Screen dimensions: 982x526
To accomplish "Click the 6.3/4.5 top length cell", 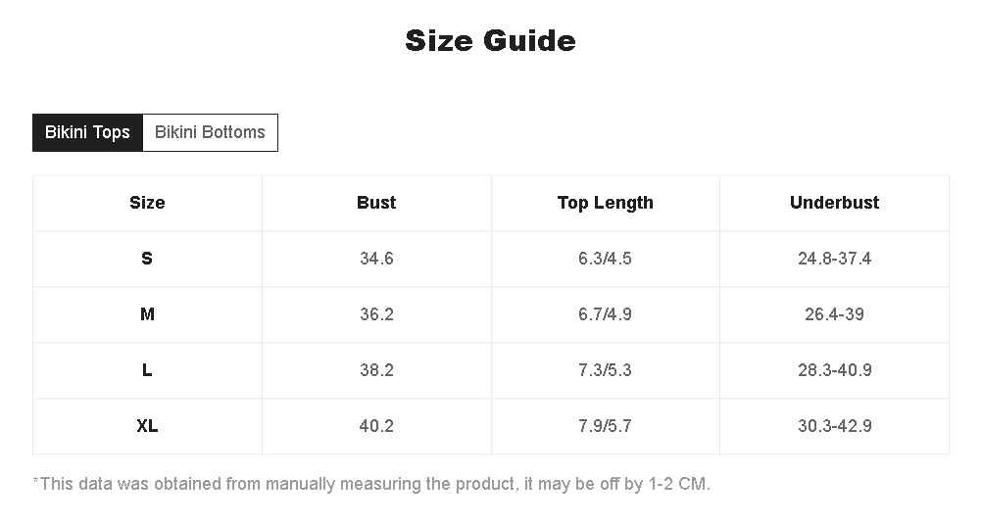I will pos(605,259).
